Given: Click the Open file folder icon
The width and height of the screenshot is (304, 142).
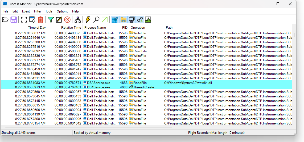Looking at the screenshot, I should click(x=5, y=20).
